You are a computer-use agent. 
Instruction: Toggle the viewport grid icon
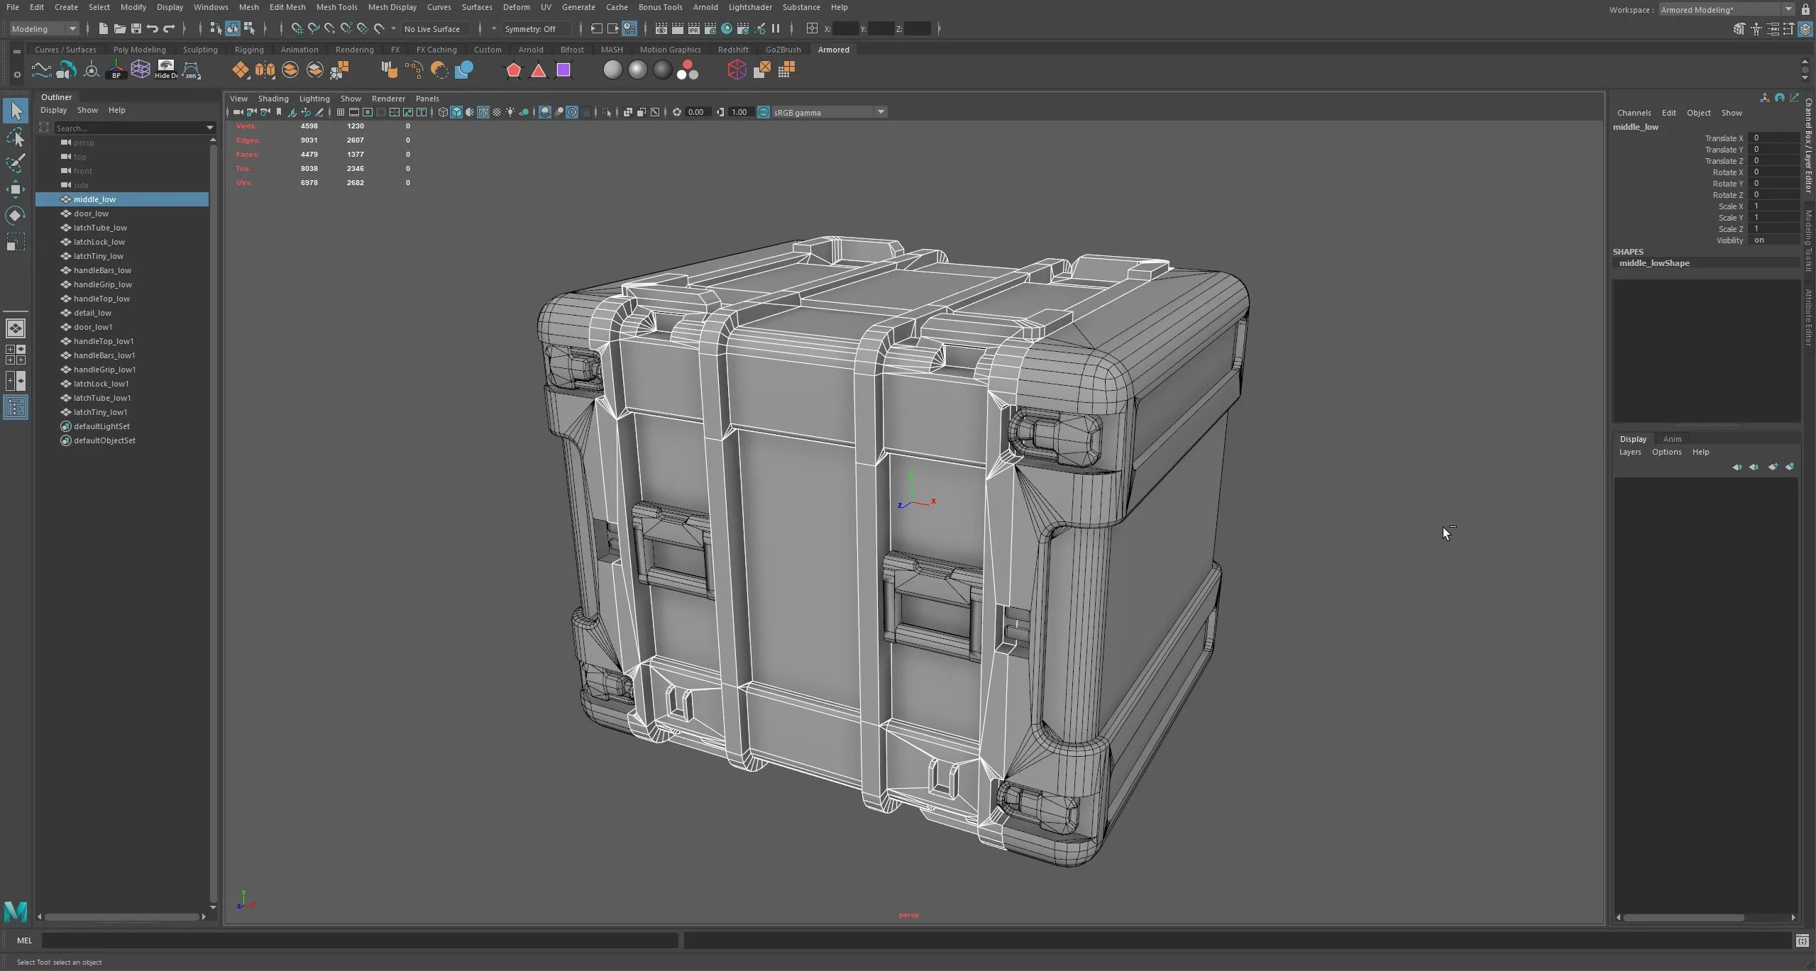(x=341, y=112)
